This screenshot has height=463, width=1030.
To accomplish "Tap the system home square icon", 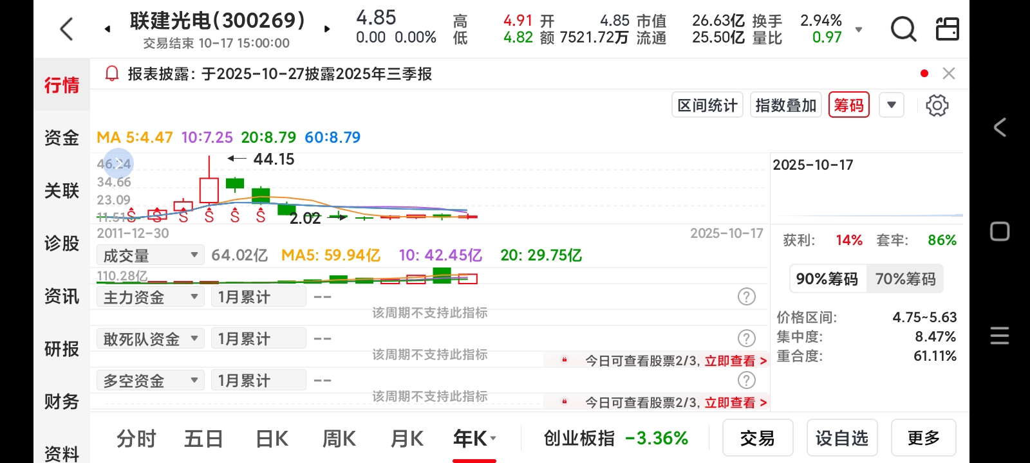I will click(x=1000, y=232).
